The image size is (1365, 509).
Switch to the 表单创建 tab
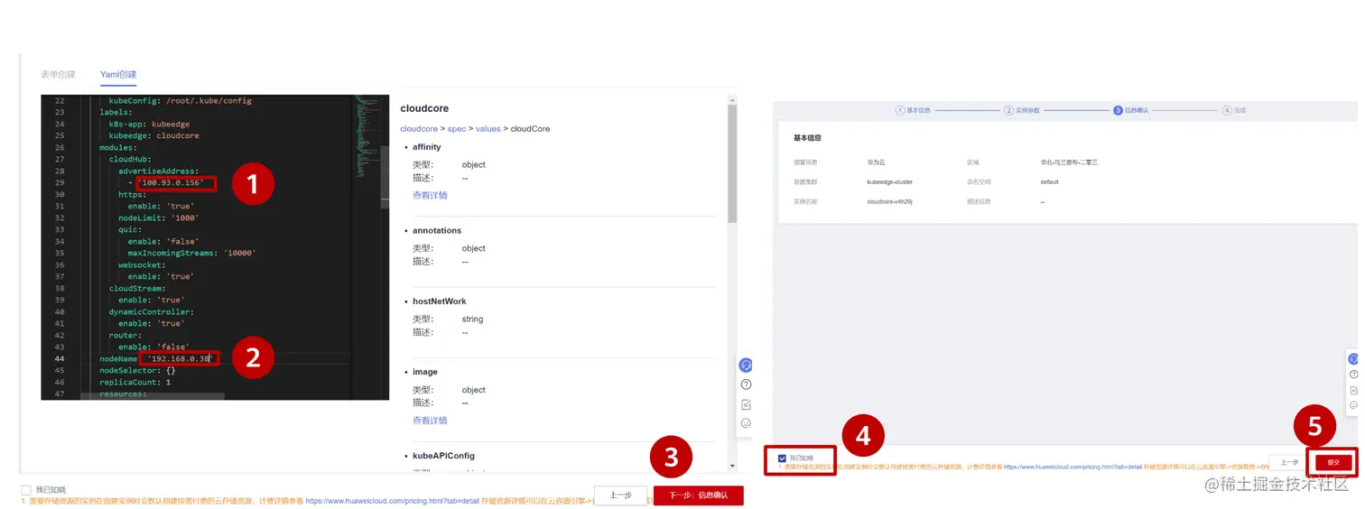coord(58,74)
